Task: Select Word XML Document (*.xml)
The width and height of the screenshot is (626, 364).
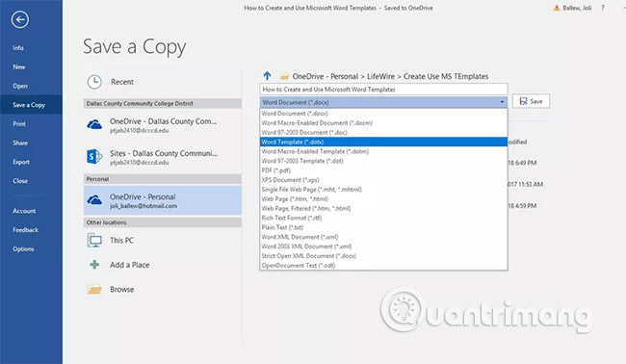Action: point(383,237)
